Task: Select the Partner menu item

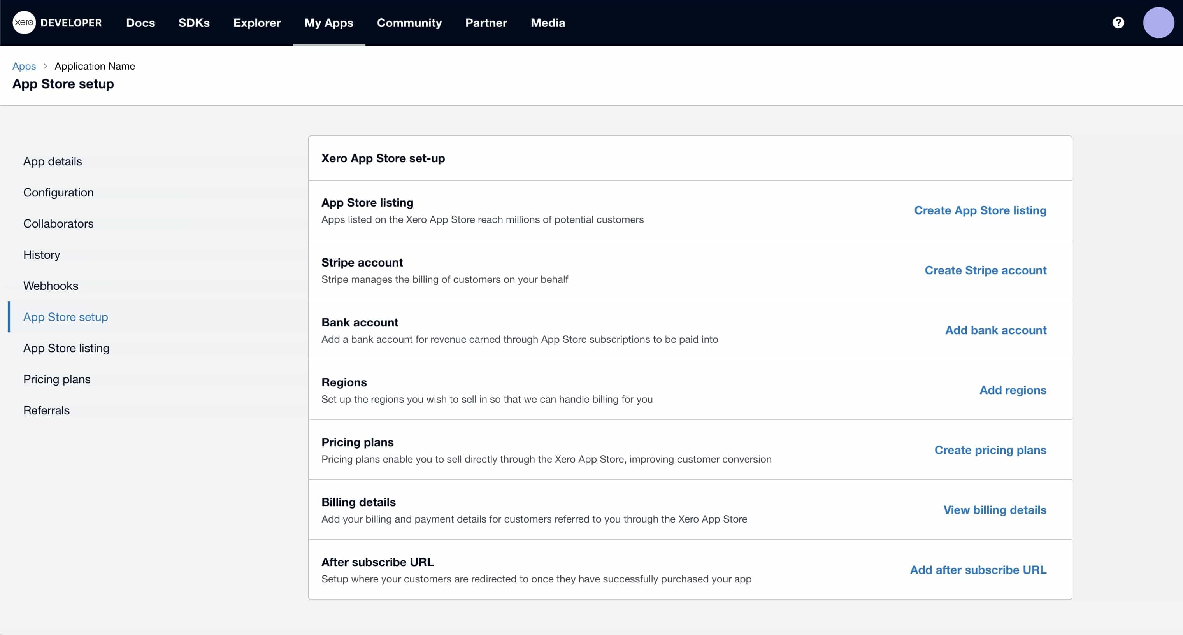Action: pos(486,23)
